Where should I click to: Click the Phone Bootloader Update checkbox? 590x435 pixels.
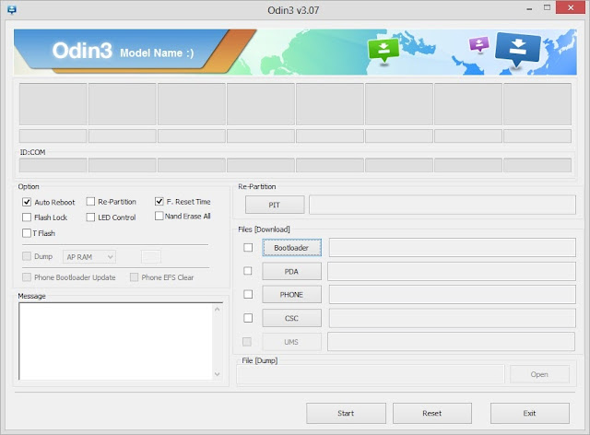click(27, 277)
